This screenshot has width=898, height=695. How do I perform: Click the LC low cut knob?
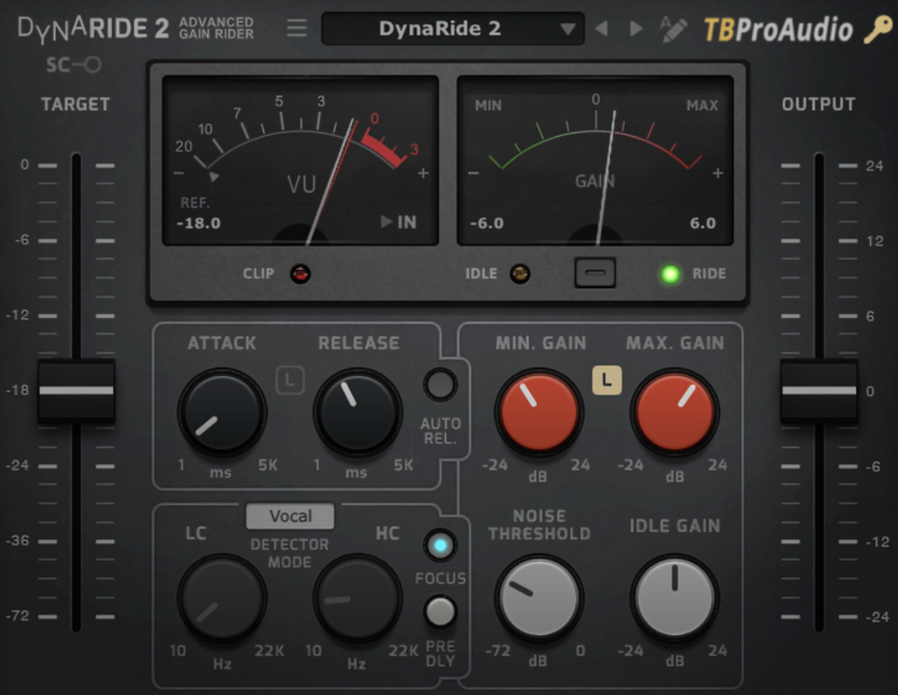click(222, 598)
